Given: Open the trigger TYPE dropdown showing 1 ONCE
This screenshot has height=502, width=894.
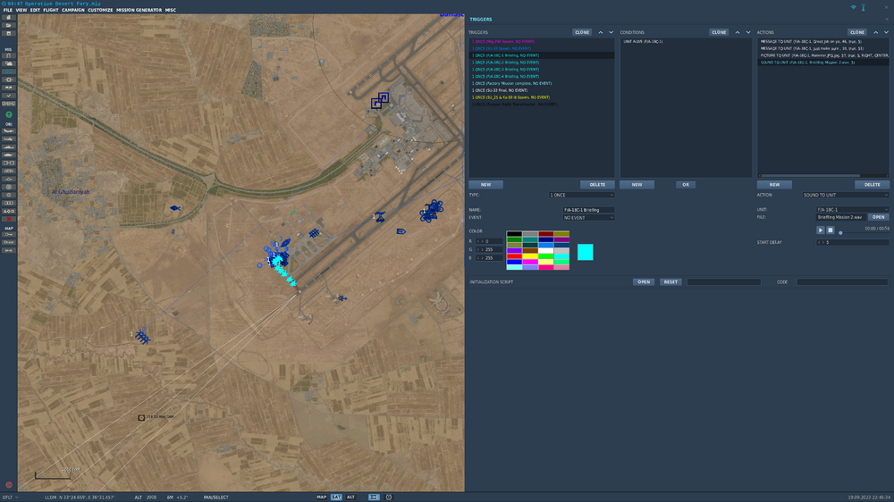Looking at the screenshot, I should coord(582,195).
